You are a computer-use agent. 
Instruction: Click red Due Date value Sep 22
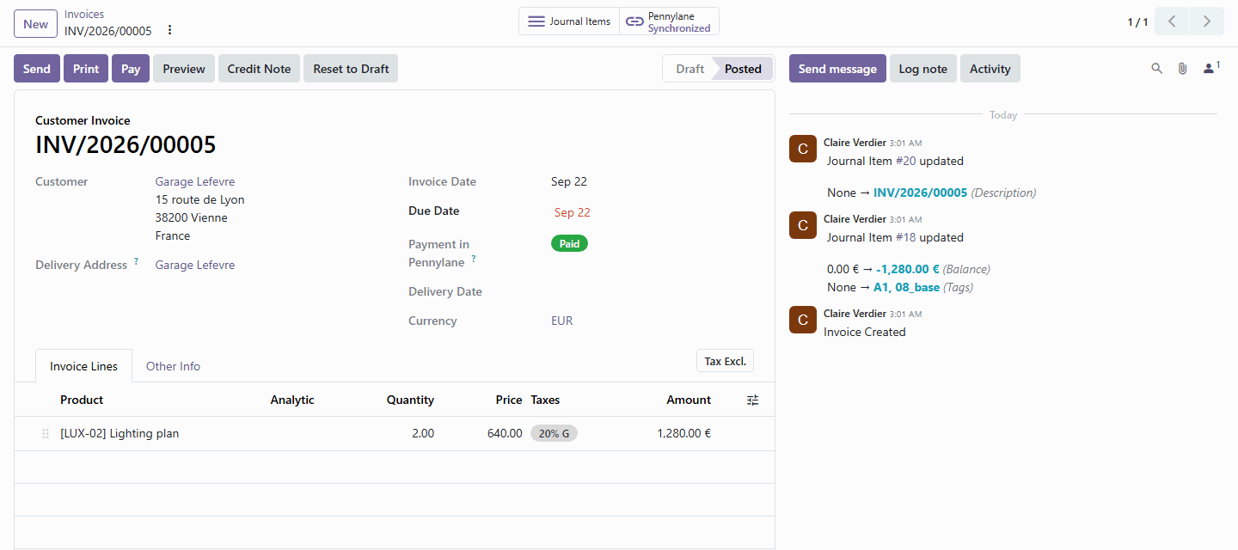[x=572, y=212]
